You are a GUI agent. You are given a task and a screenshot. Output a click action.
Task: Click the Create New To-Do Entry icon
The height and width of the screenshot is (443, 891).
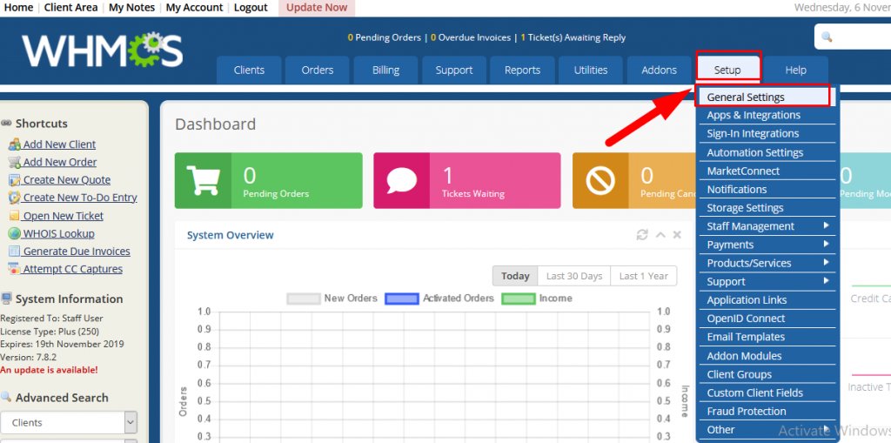pyautogui.click(x=14, y=198)
